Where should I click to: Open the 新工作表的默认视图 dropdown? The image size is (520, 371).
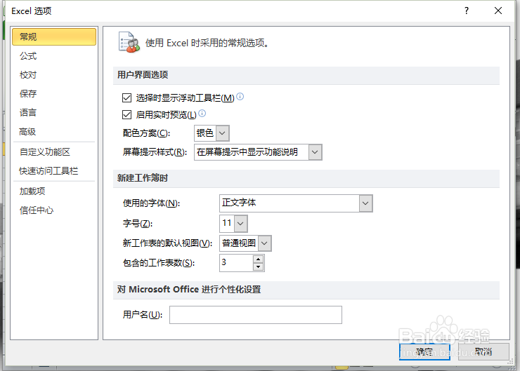click(x=264, y=243)
